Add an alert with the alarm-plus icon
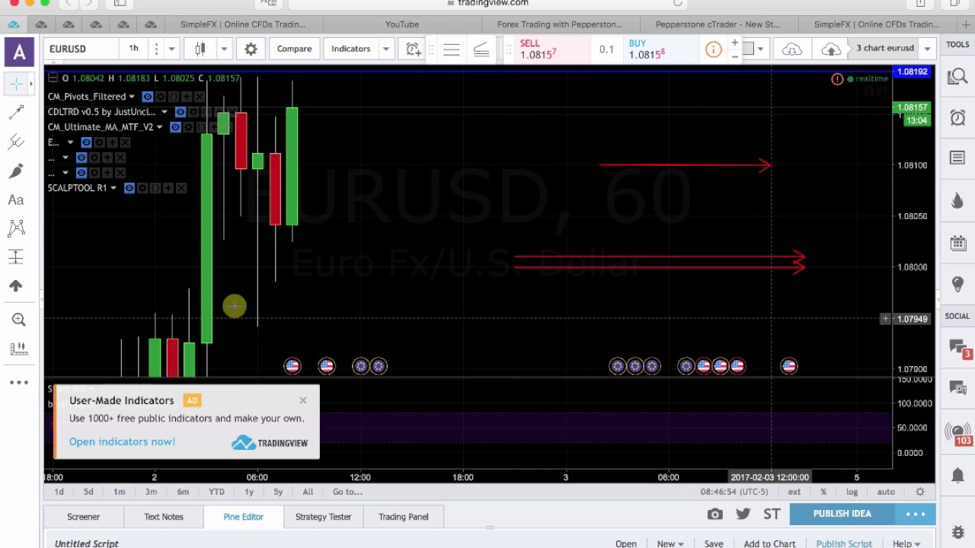 tap(413, 49)
